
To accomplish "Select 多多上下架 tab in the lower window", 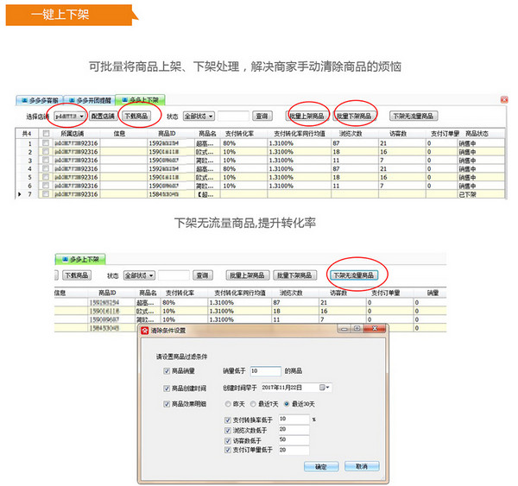I will [x=80, y=259].
